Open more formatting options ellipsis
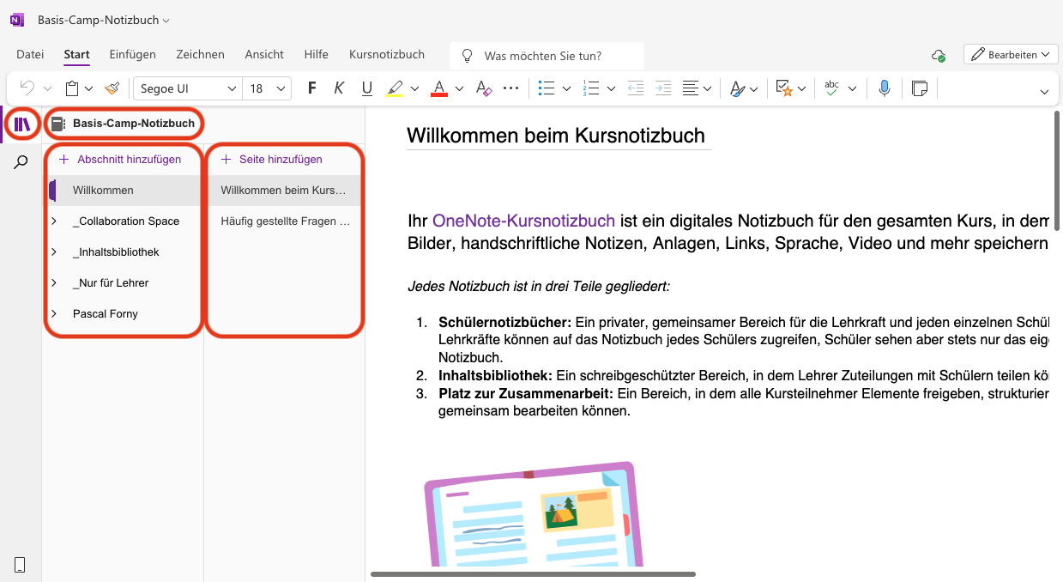This screenshot has width=1063, height=582. click(510, 88)
